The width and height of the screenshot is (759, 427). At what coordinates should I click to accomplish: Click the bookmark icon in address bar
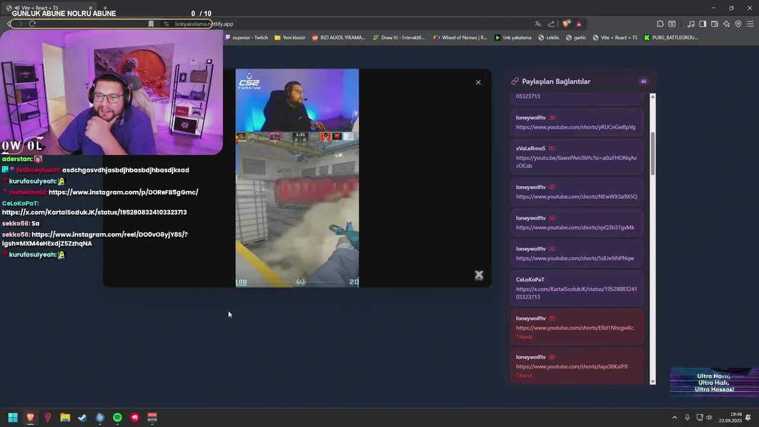point(151,24)
